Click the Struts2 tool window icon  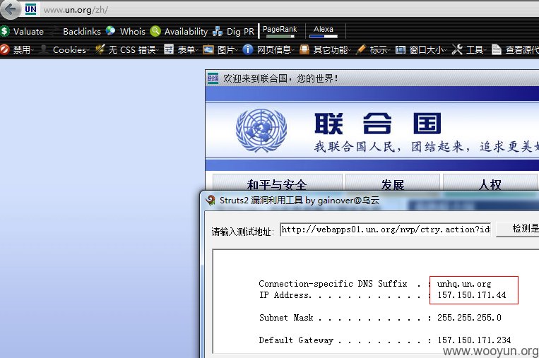[x=211, y=201]
